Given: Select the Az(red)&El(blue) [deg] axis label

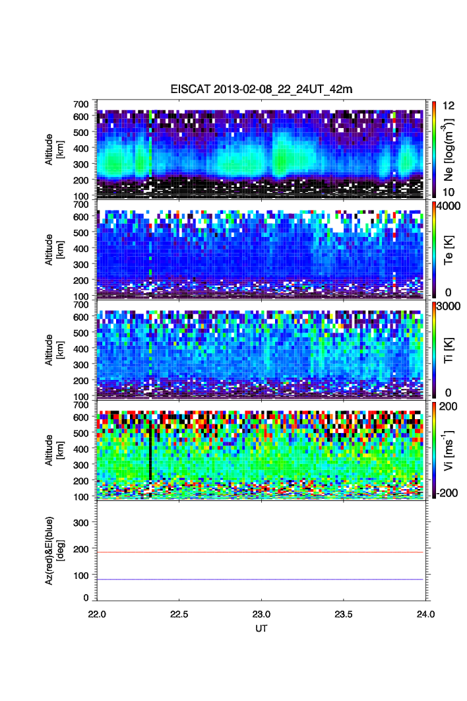Looking at the screenshot, I should click(55, 551).
